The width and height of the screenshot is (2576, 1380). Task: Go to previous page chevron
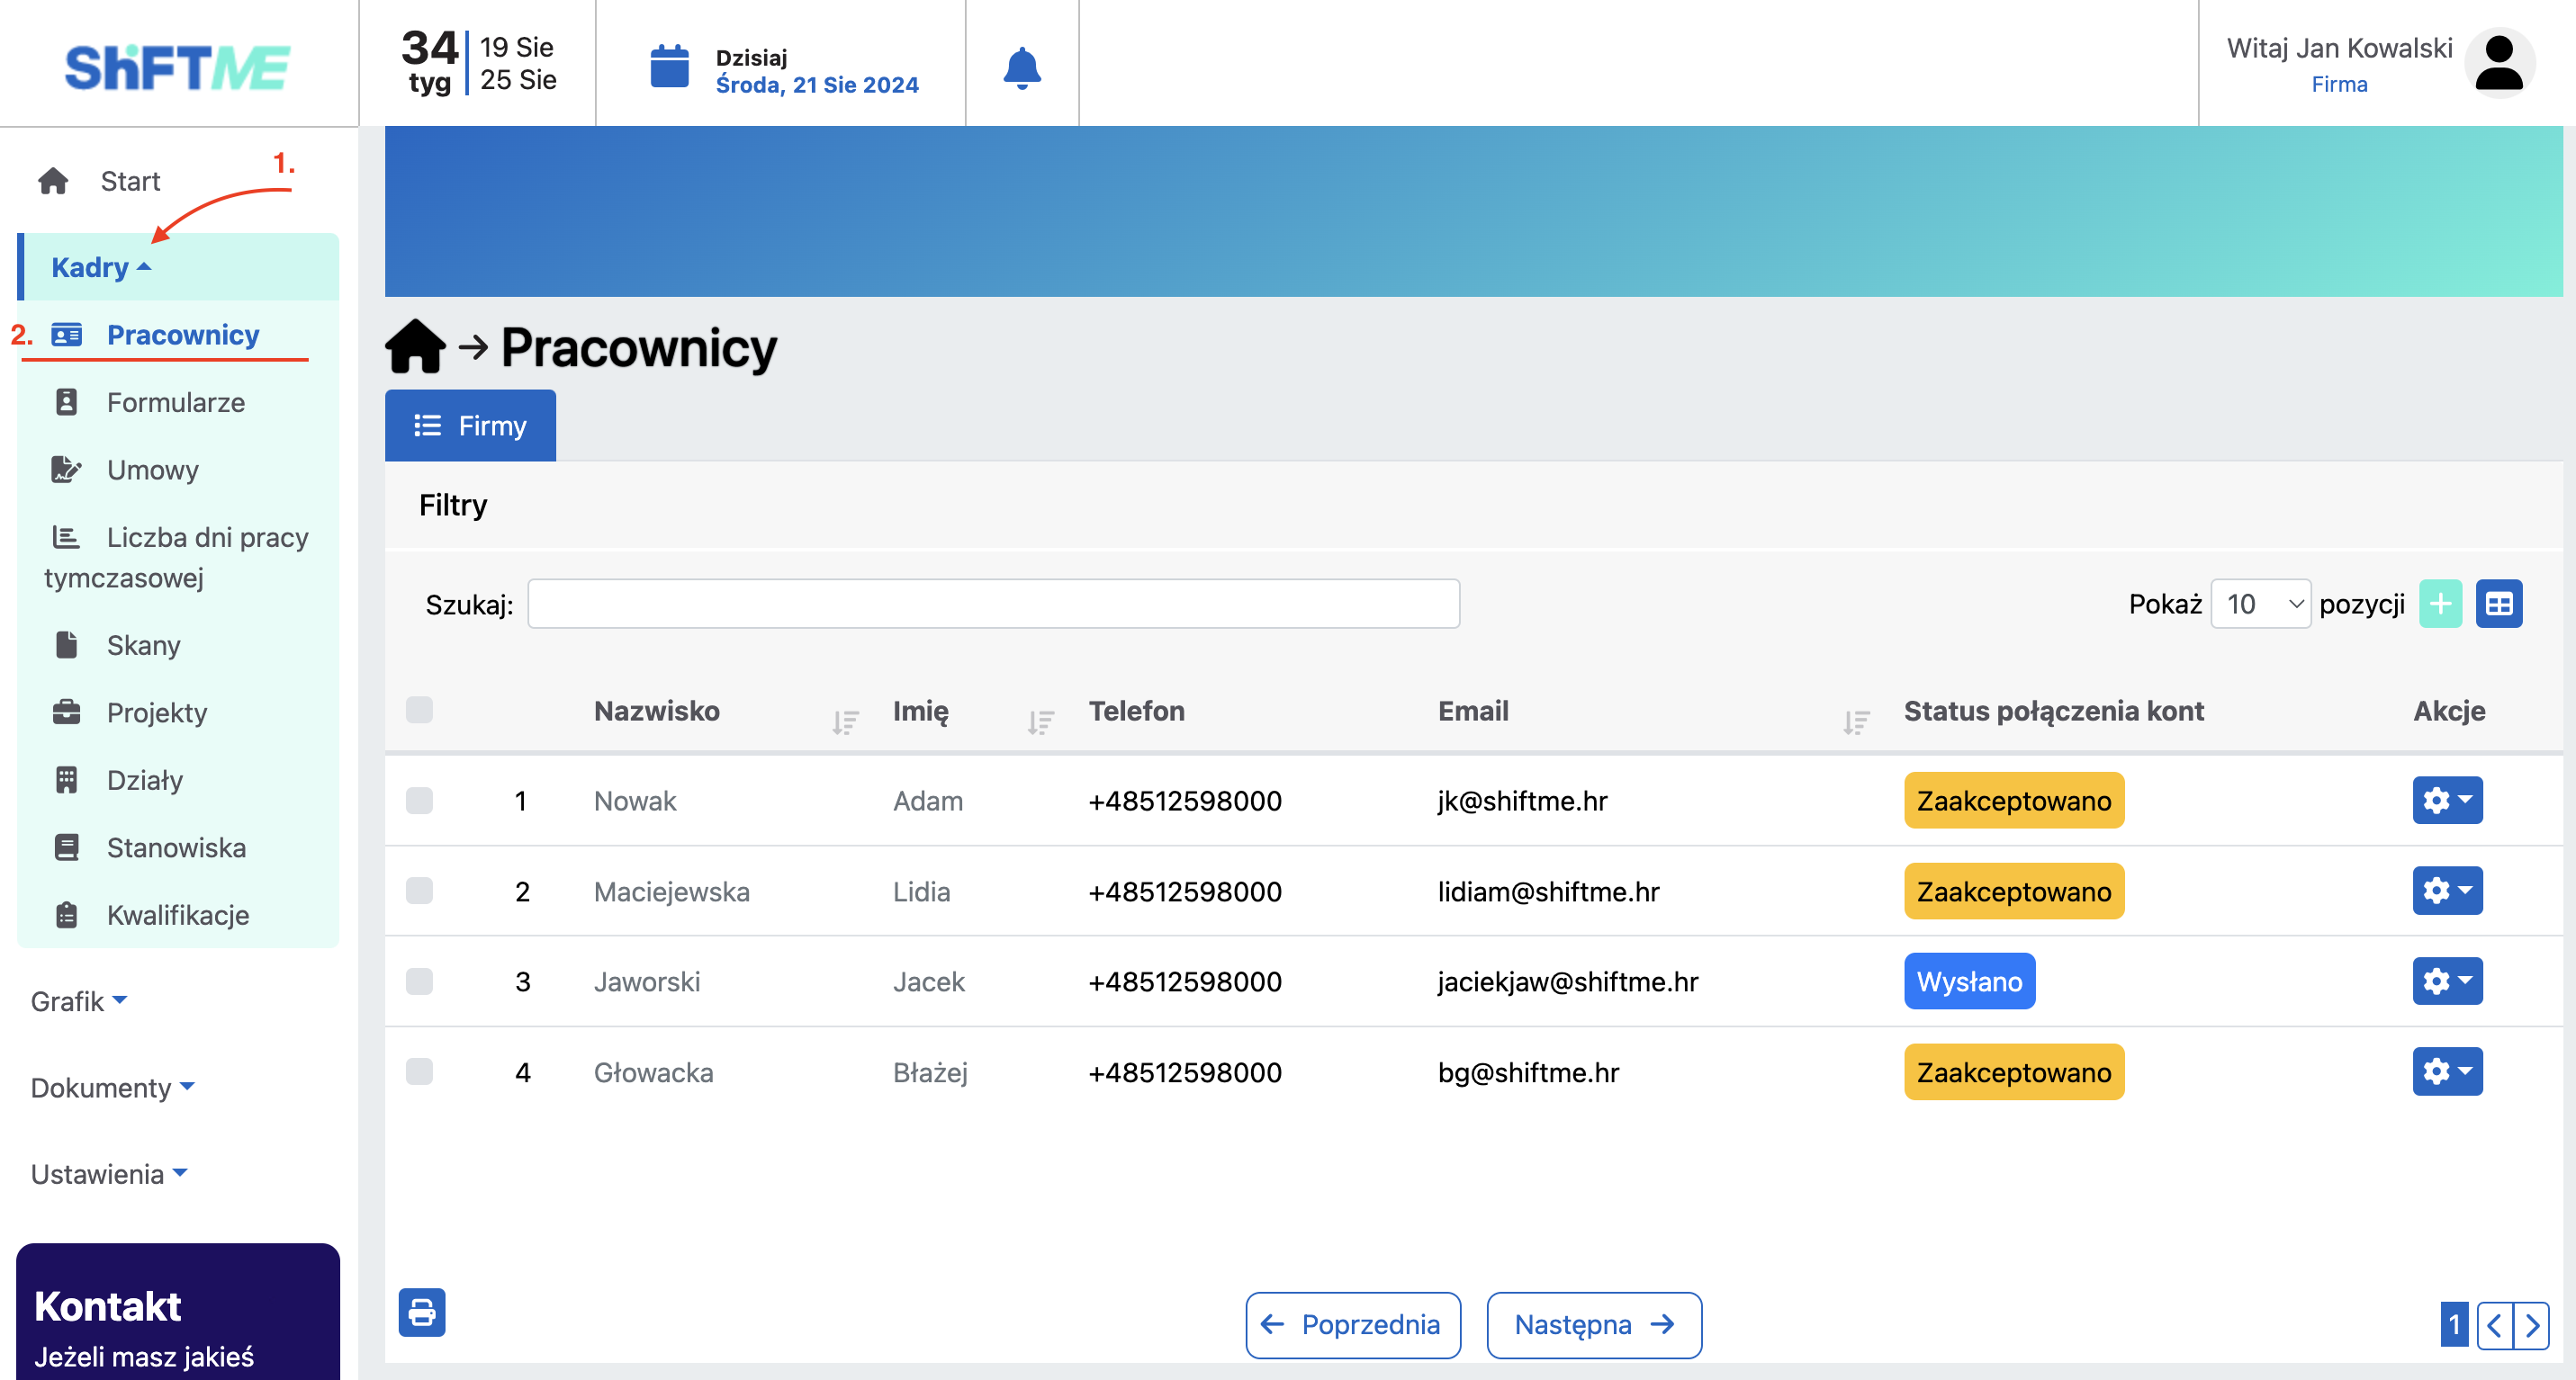click(x=2495, y=1325)
